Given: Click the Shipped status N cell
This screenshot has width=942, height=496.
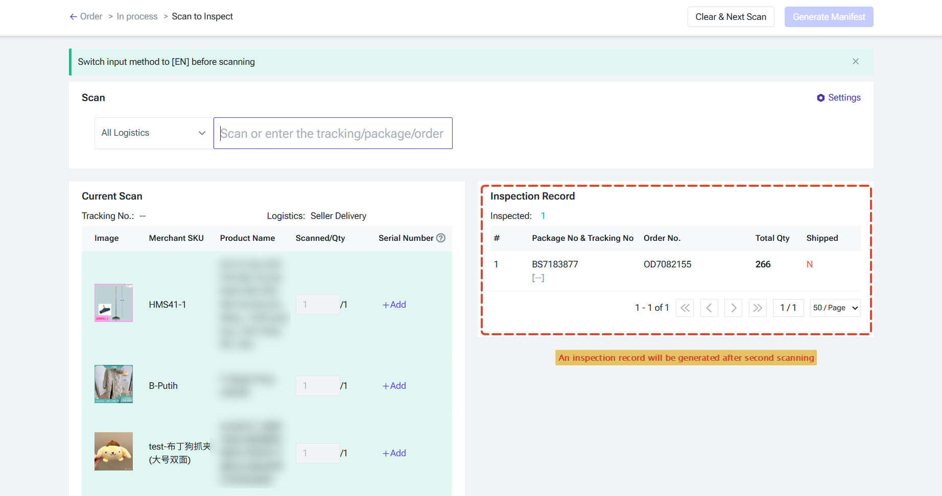Looking at the screenshot, I should (809, 264).
